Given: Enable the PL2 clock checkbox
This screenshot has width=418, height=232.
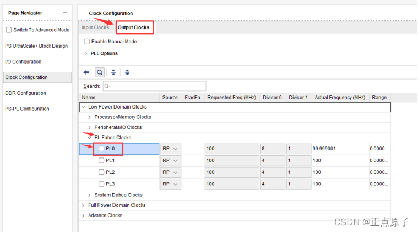Looking at the screenshot, I should pyautogui.click(x=101, y=172).
